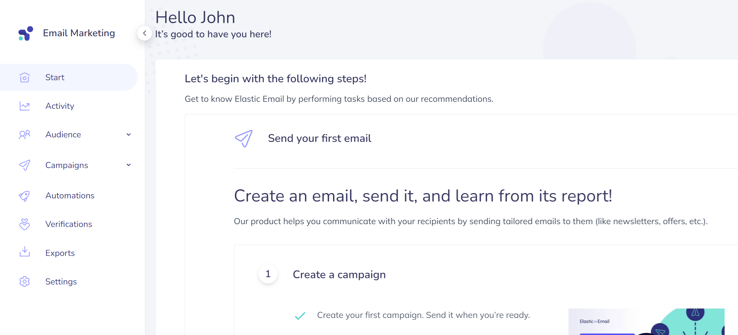This screenshot has width=738, height=335.
Task: Switch to the Activity section
Action: tap(60, 106)
